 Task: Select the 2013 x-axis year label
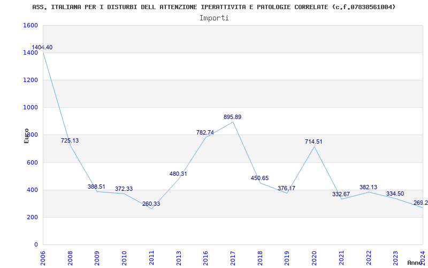click(x=179, y=258)
